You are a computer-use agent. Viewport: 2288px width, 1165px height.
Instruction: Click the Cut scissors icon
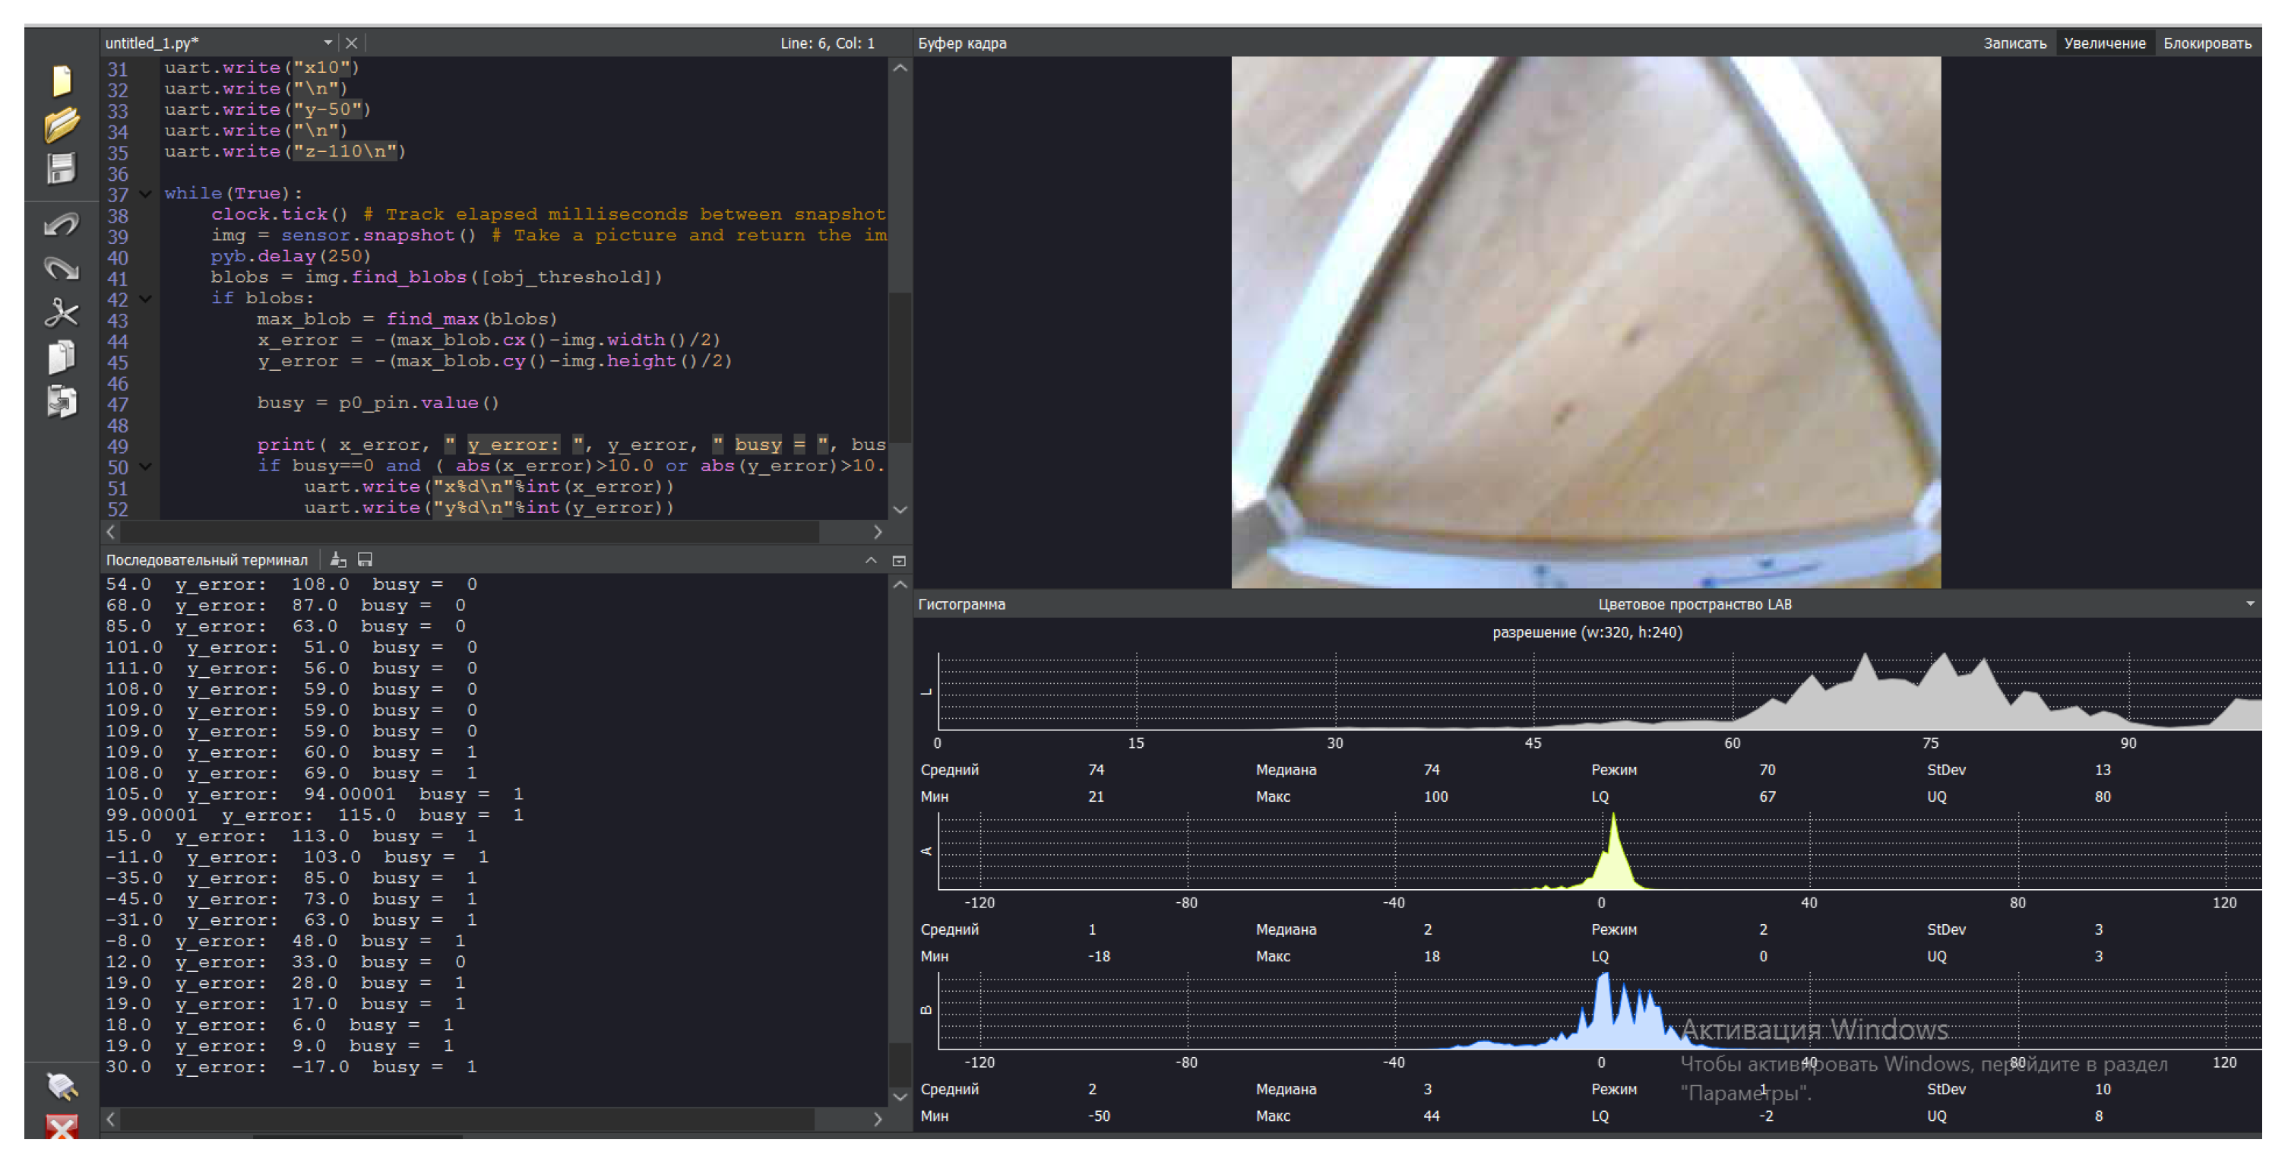tap(62, 312)
